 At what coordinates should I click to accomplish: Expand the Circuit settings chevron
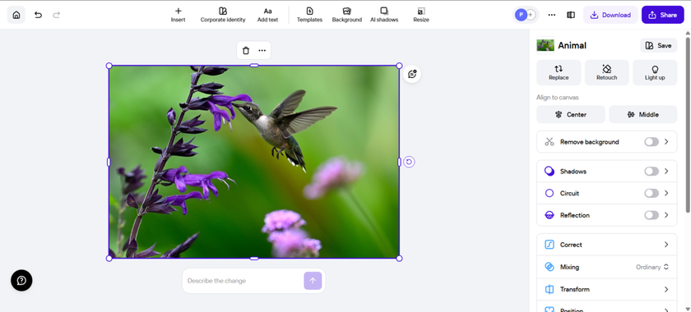pos(666,193)
